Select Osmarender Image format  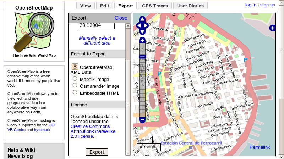(75, 86)
